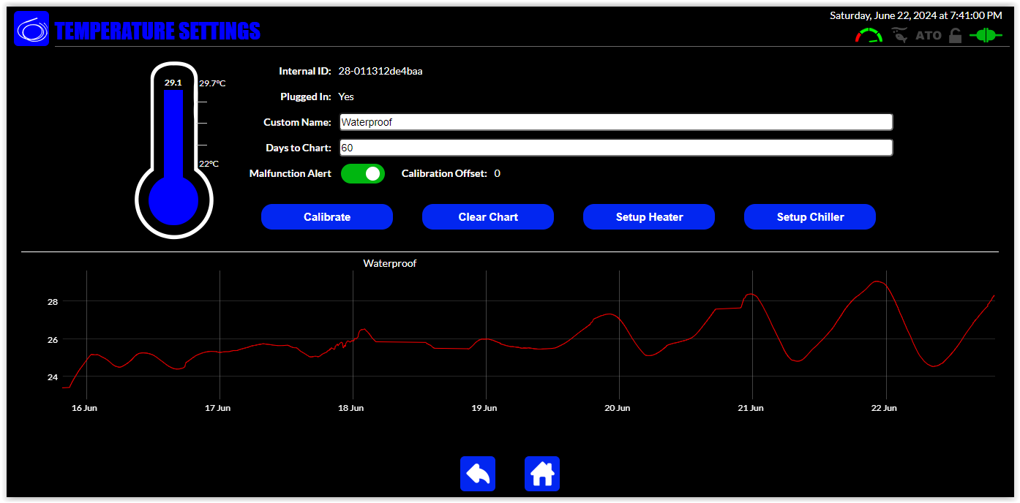Click the Waterproof chart title
1020x503 pixels.
point(389,263)
